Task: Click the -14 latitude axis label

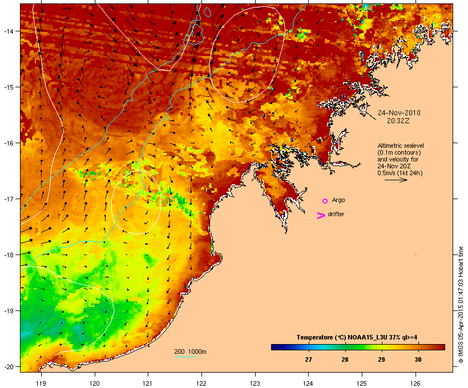Action: 8,31
